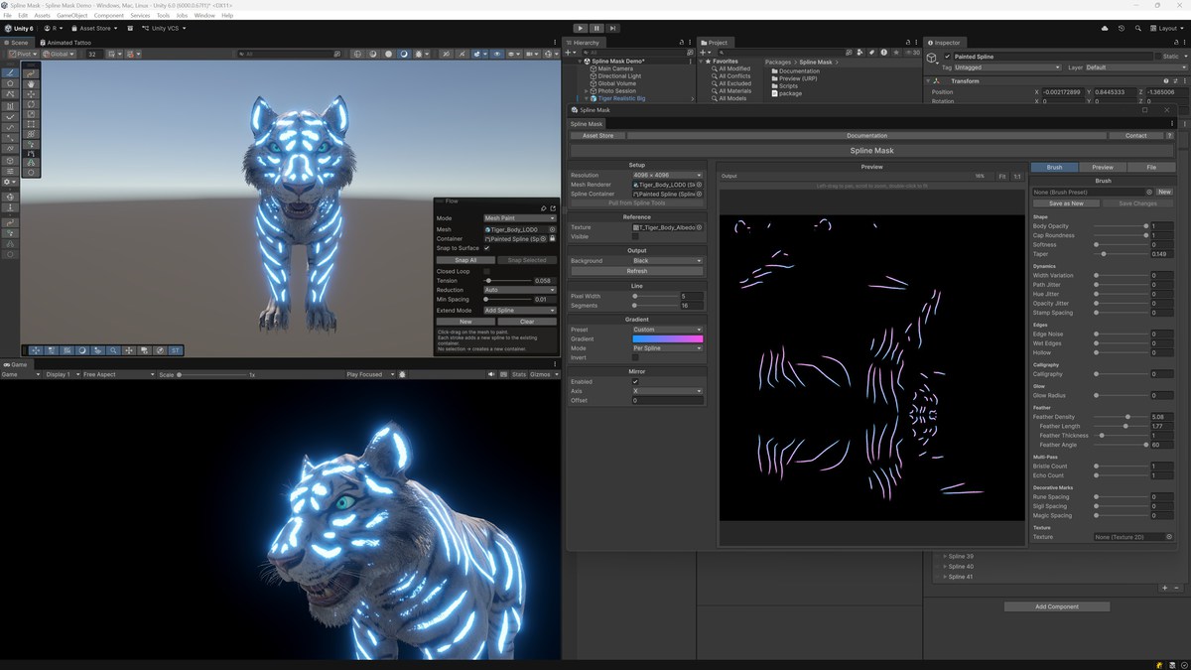Click the help question mark in Spline Mask
Image resolution: width=1191 pixels, height=670 pixels.
1170,135
